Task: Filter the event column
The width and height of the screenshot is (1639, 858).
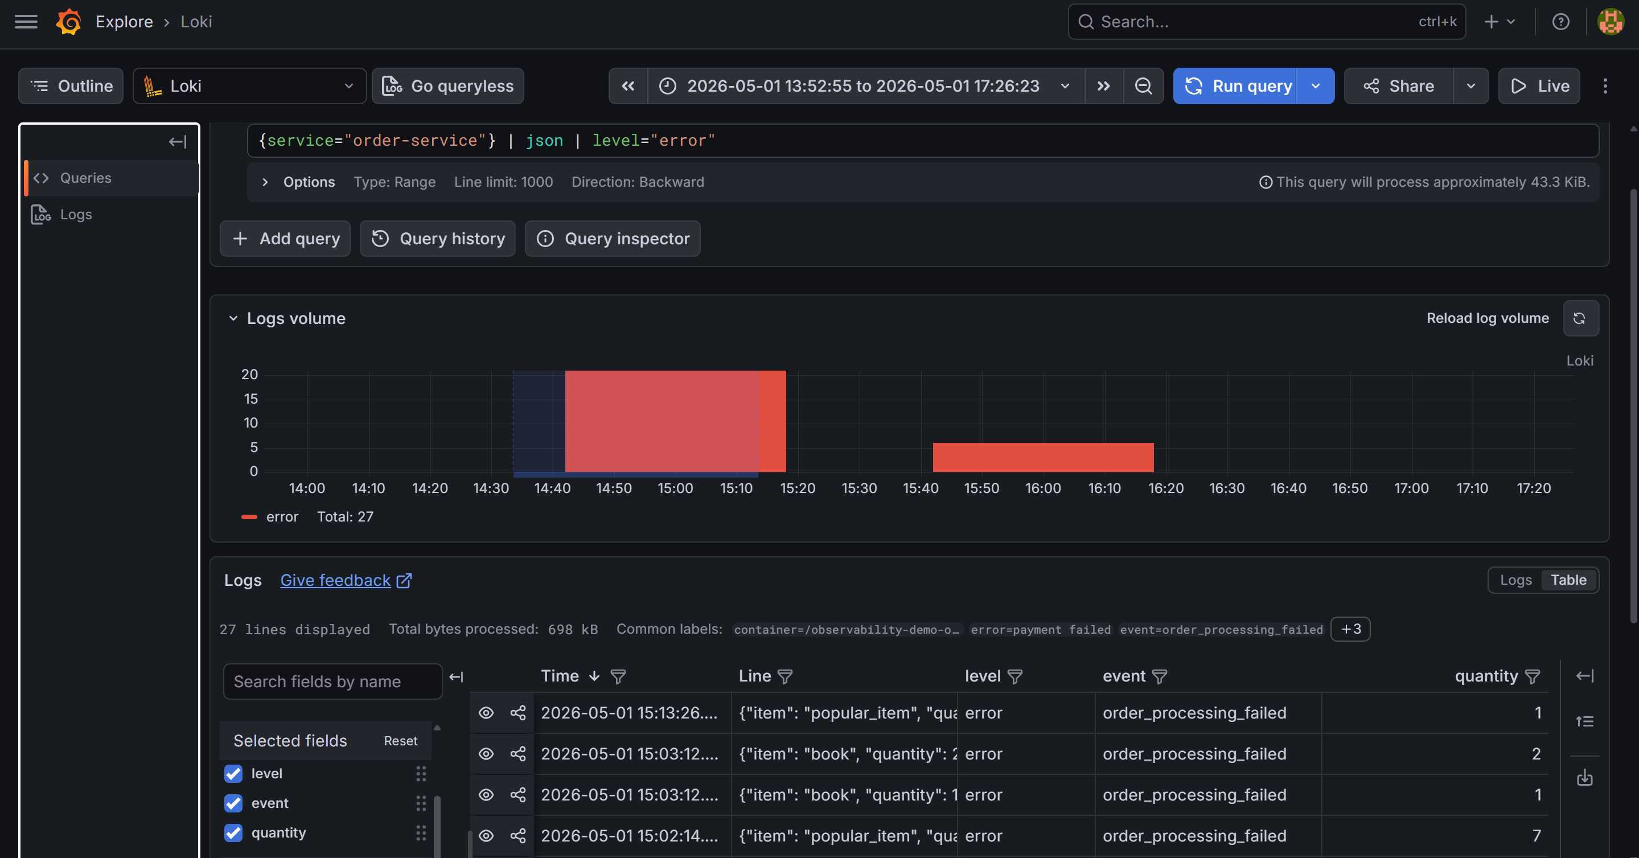Action: pos(1159,676)
